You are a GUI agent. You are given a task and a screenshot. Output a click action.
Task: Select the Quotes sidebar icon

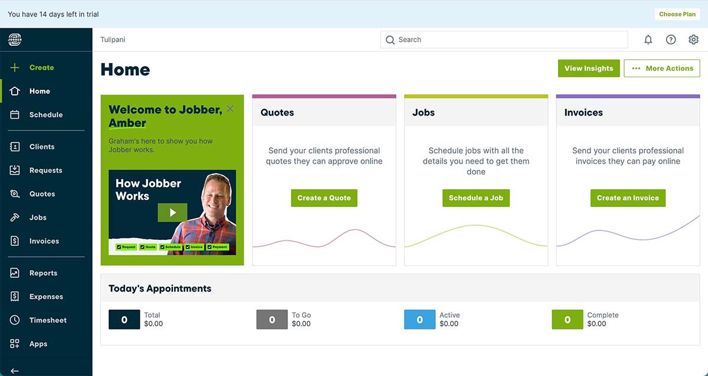pos(14,193)
